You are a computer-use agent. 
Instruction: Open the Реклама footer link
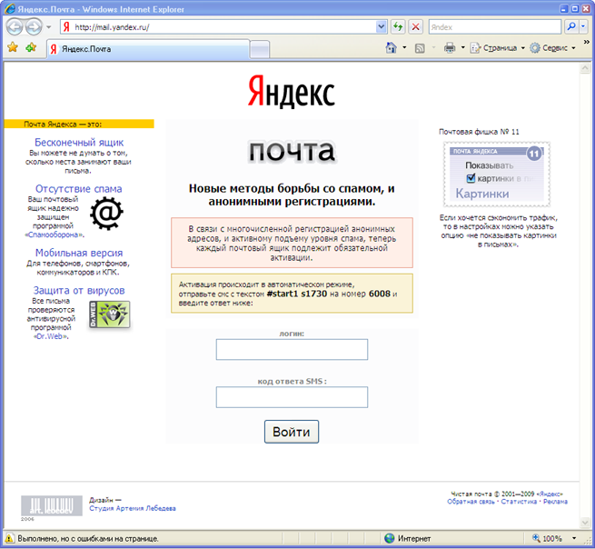(556, 502)
